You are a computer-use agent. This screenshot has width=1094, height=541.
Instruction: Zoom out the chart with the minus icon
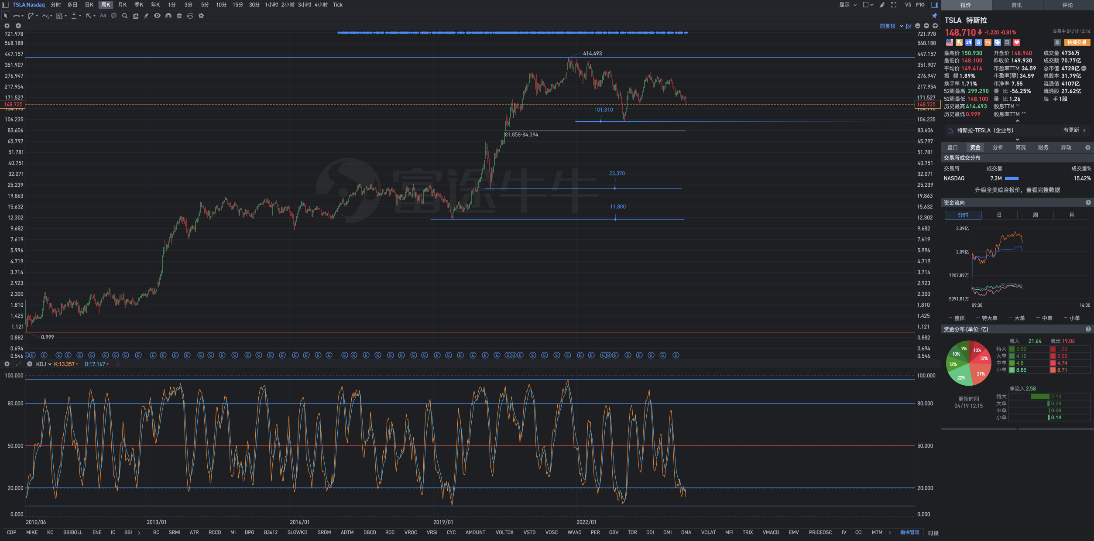[926, 26]
